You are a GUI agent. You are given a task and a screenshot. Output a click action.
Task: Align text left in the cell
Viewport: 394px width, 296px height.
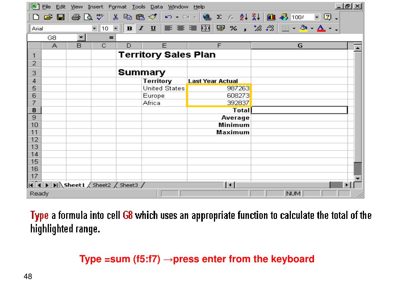169,28
